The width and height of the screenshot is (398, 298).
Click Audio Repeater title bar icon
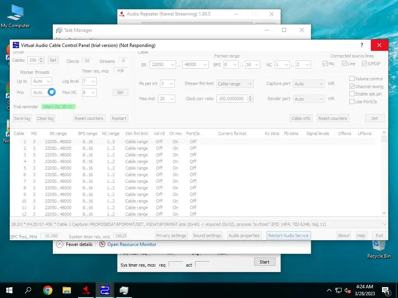tap(122, 14)
